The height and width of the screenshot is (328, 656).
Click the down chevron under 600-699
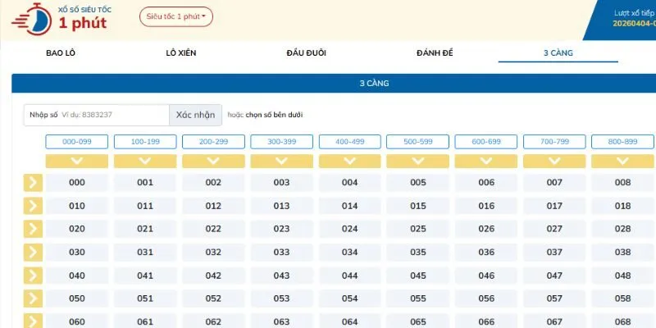tap(486, 161)
